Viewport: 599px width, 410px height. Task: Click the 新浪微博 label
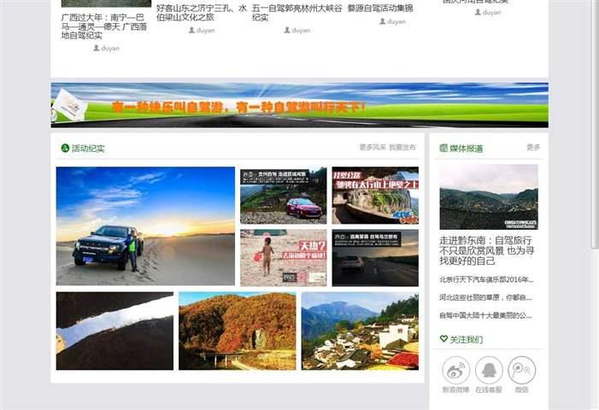pos(455,389)
